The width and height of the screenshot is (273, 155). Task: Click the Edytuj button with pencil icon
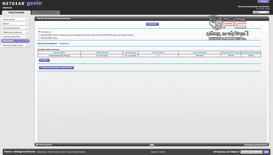pos(44,60)
